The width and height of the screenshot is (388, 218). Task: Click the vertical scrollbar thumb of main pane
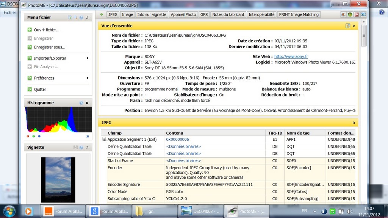363,35
